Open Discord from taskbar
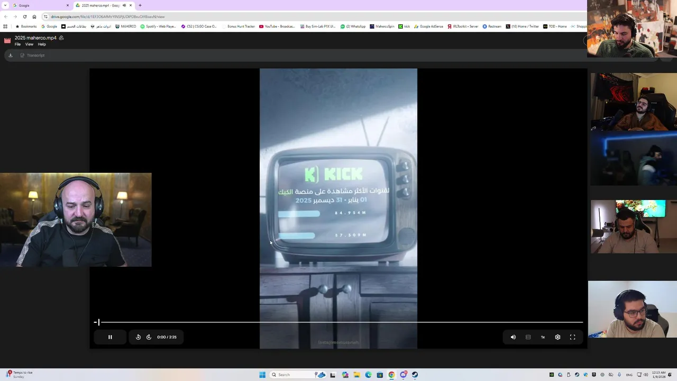The image size is (677, 381). [x=403, y=375]
